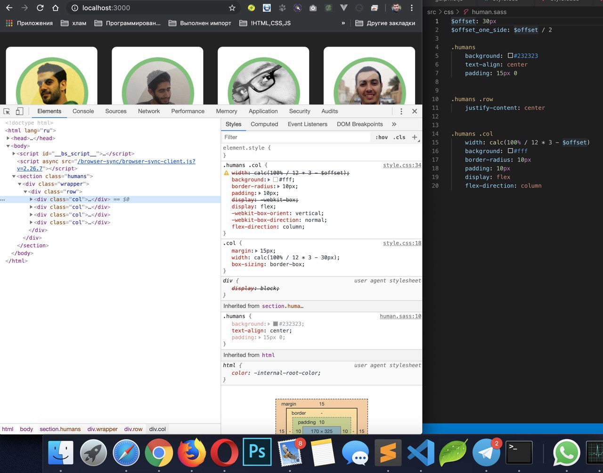Switch to the Console tab

point(83,112)
